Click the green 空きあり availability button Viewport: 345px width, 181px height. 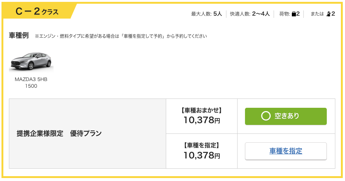click(286, 116)
